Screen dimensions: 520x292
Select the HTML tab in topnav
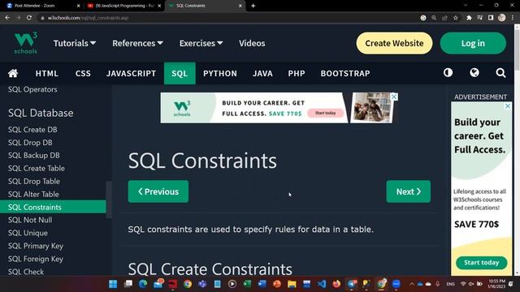pos(47,73)
